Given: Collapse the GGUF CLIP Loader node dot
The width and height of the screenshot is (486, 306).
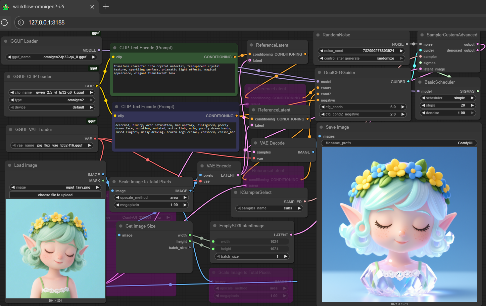Looking at the screenshot, I should [x=9, y=77].
